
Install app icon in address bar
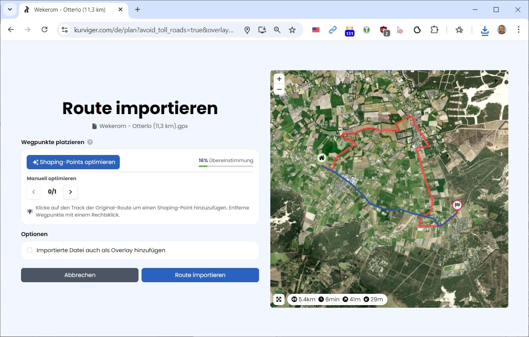(x=262, y=30)
